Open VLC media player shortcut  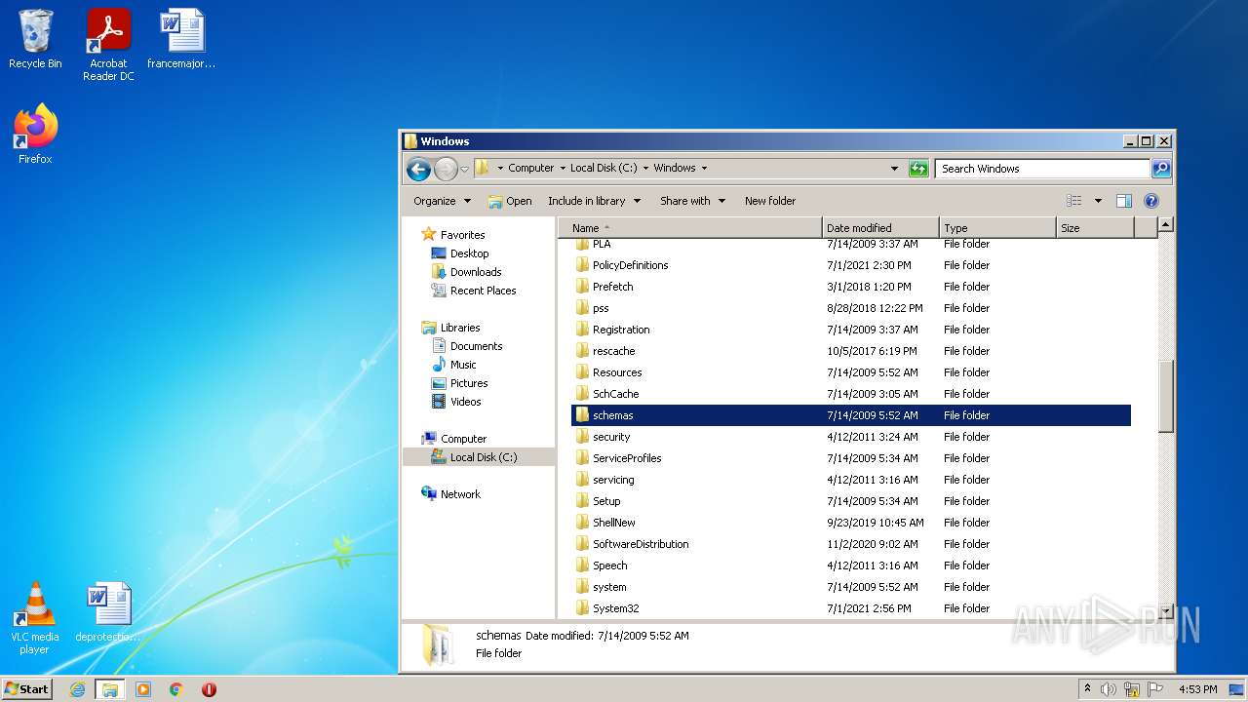pos(35,618)
